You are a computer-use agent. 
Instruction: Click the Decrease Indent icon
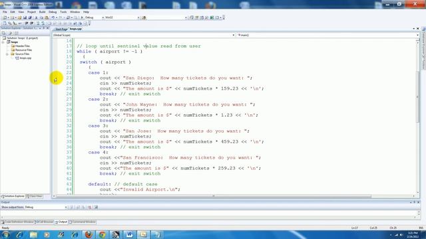pyautogui.click(x=27, y=24)
